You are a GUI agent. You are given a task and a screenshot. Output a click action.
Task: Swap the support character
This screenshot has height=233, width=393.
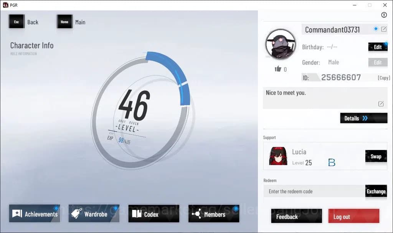[x=376, y=156]
